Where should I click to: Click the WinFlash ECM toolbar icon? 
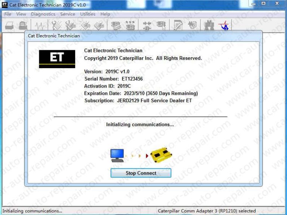click(x=161, y=25)
